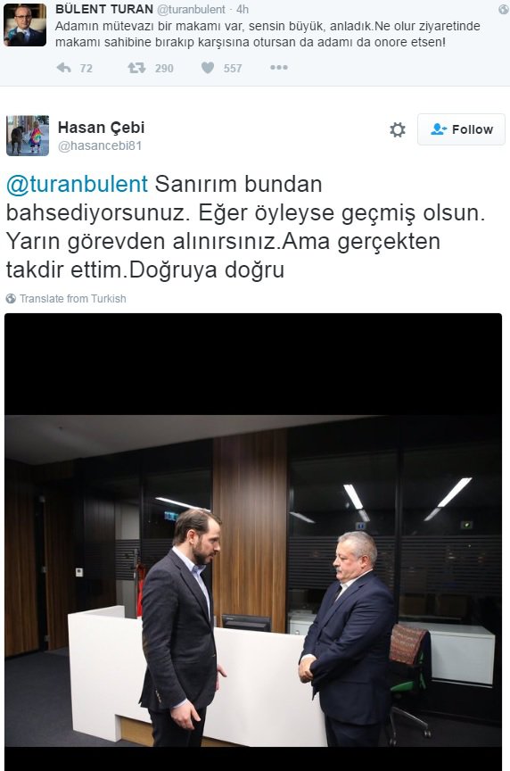Open the 4h timestamp of the tweet
This screenshot has width=510, height=771.
point(243,9)
